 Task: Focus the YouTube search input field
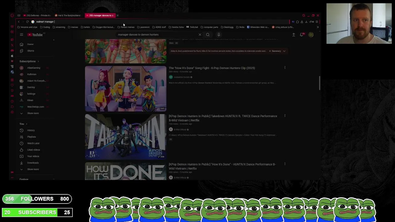pyautogui.click(x=156, y=35)
